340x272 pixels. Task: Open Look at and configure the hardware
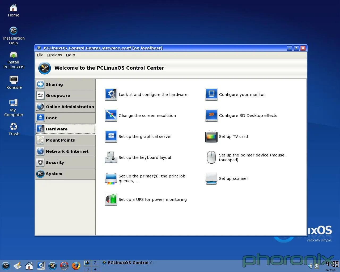(x=146, y=95)
